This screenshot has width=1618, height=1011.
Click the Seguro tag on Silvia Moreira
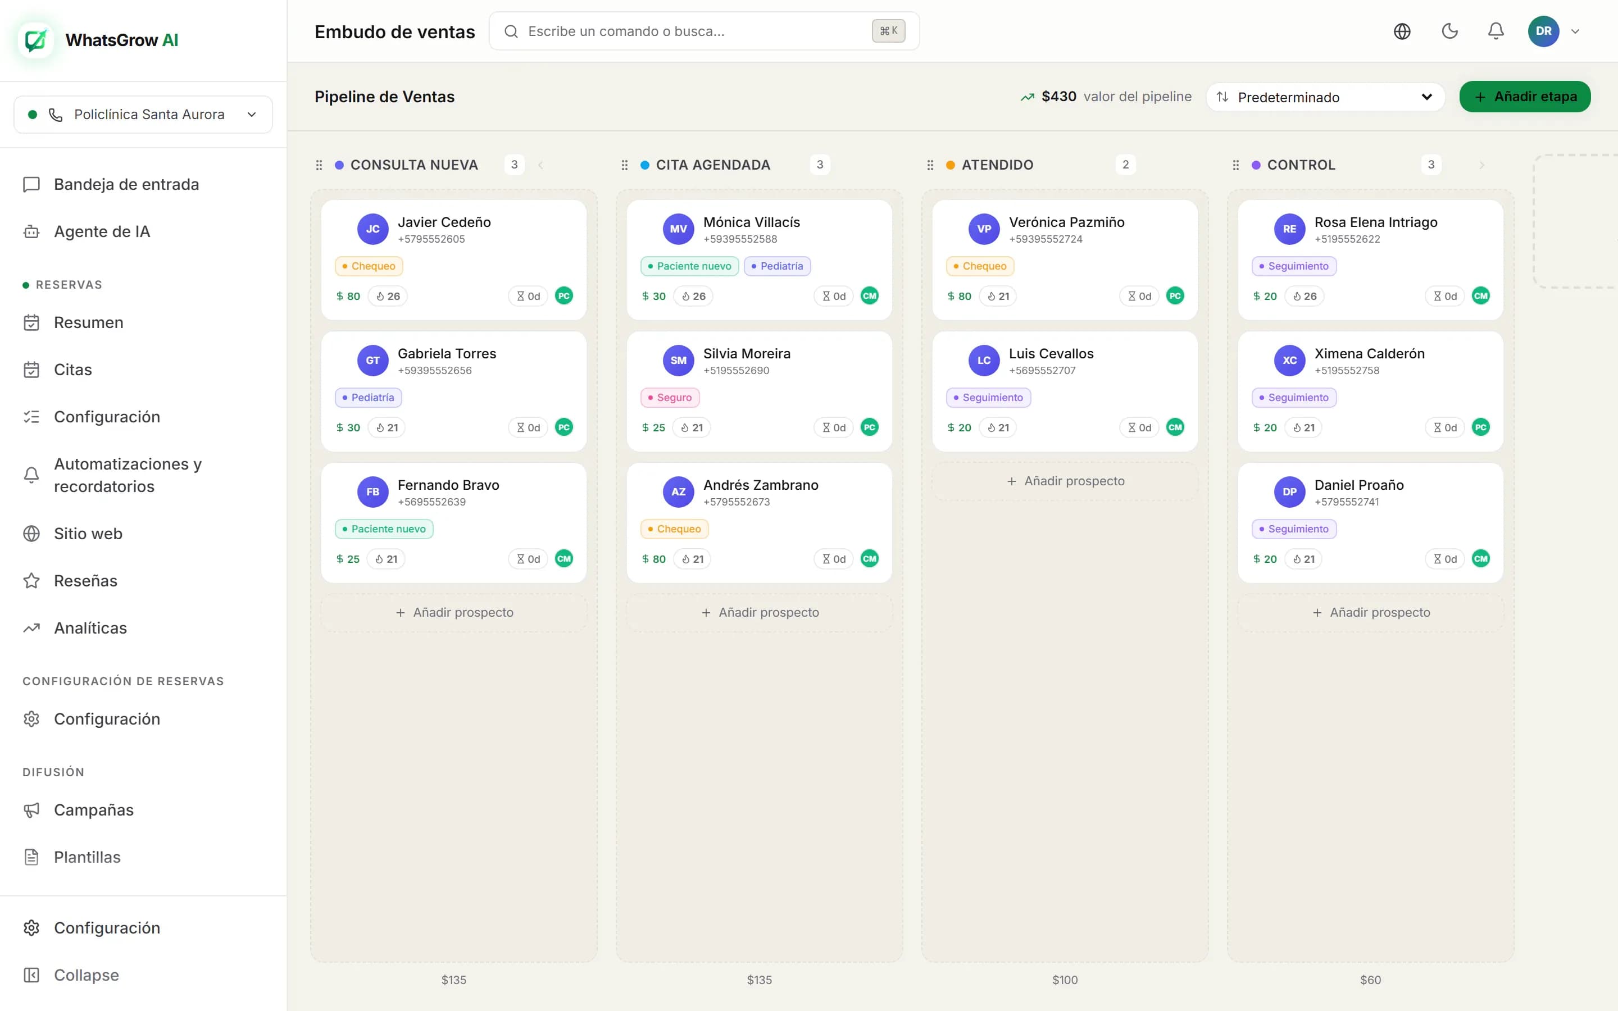670,397
